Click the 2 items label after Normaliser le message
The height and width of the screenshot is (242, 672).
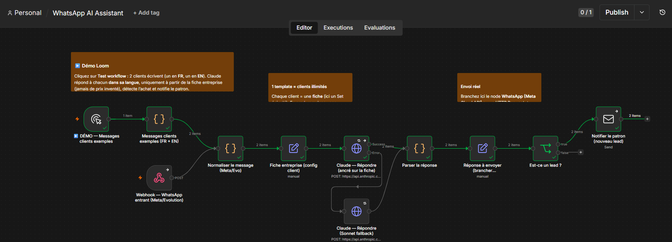pos(262,145)
